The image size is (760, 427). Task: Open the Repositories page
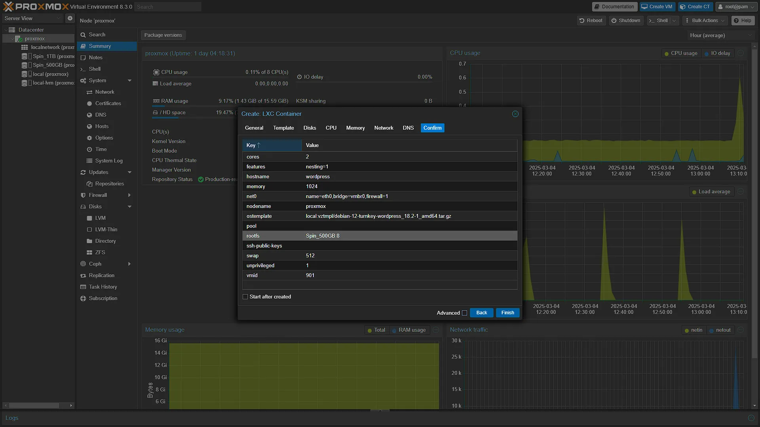coord(109,183)
